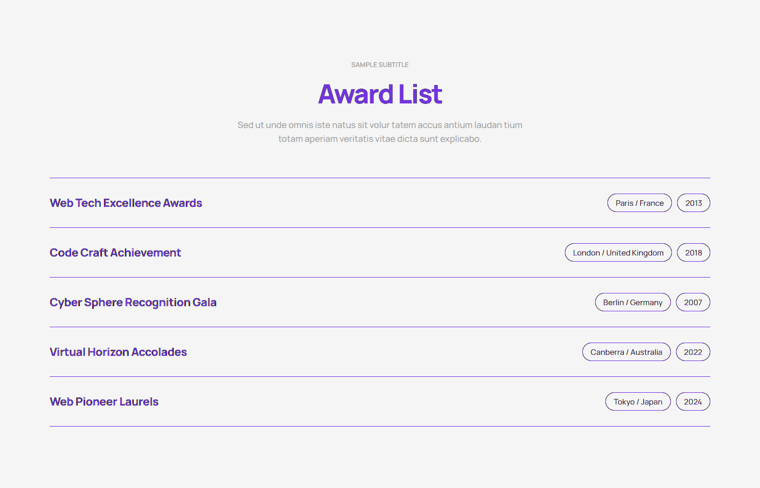Open the Web Tech Excellence Awards link

pos(126,203)
